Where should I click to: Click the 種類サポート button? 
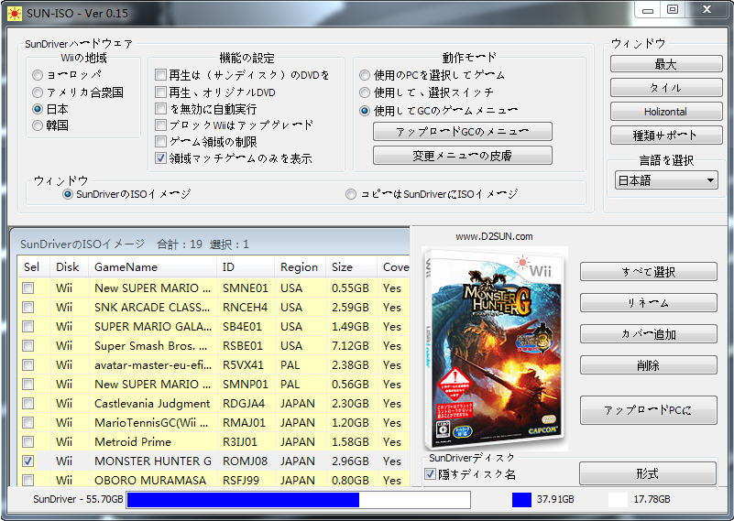666,136
